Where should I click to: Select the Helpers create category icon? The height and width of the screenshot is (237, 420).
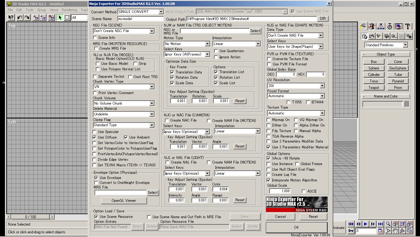tap(394, 36)
